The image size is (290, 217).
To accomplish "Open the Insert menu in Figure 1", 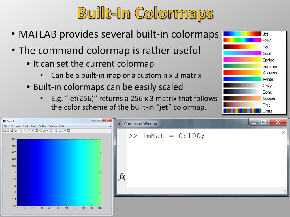I will pos(25,126).
